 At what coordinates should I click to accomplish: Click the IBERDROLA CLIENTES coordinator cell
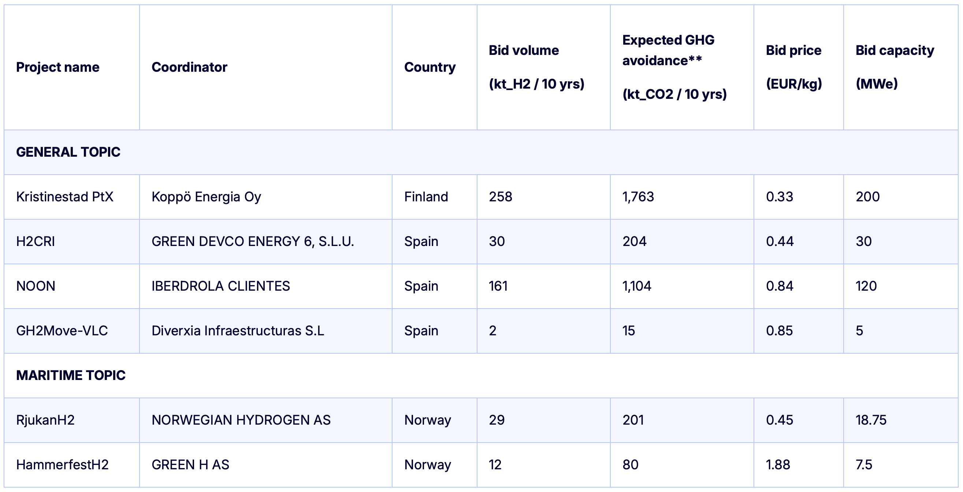[220, 286]
